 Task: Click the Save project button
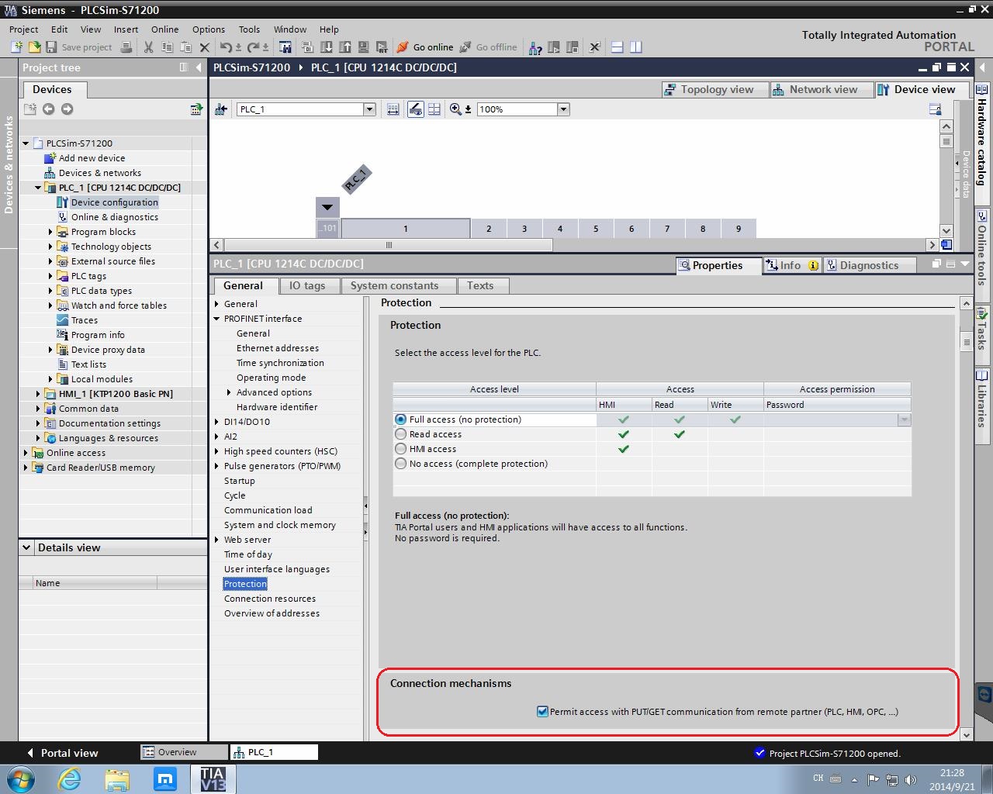pyautogui.click(x=78, y=47)
